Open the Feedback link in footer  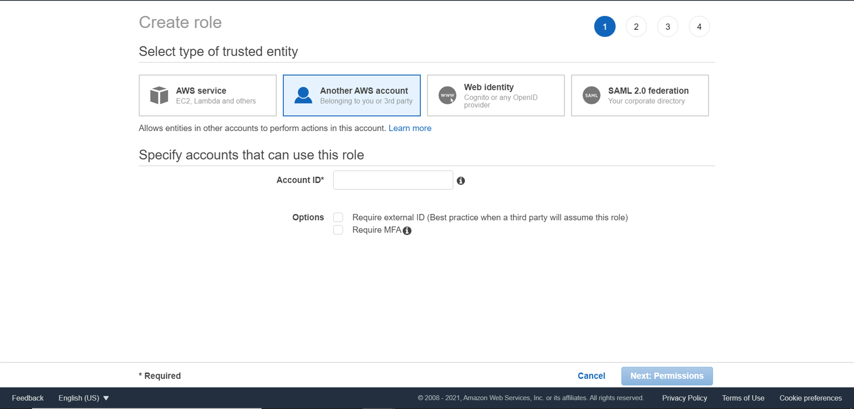tap(28, 398)
